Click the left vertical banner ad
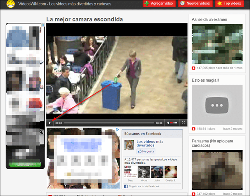The height and width of the screenshot is (196, 250). click(x=25, y=96)
